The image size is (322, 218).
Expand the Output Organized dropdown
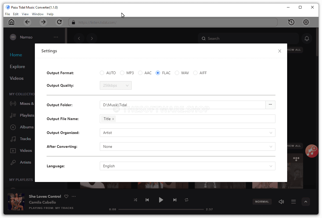[188, 133]
